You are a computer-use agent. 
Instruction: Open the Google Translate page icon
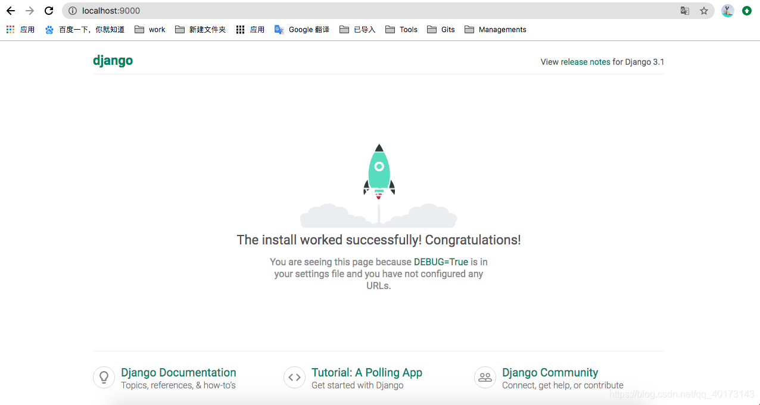685,11
